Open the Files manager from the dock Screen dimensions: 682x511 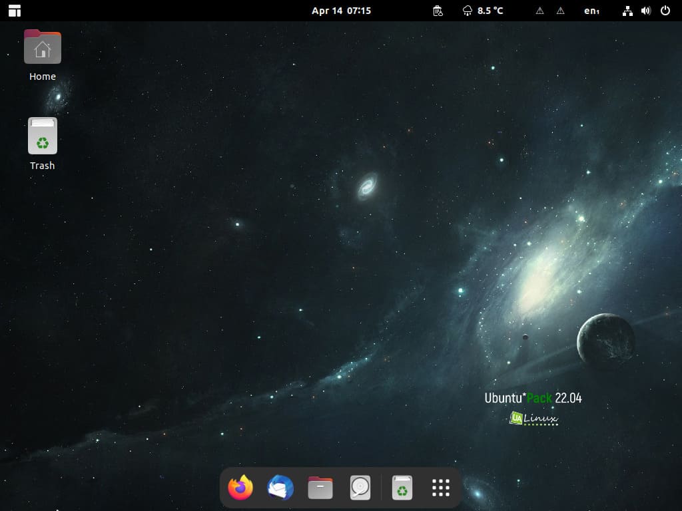(320, 488)
